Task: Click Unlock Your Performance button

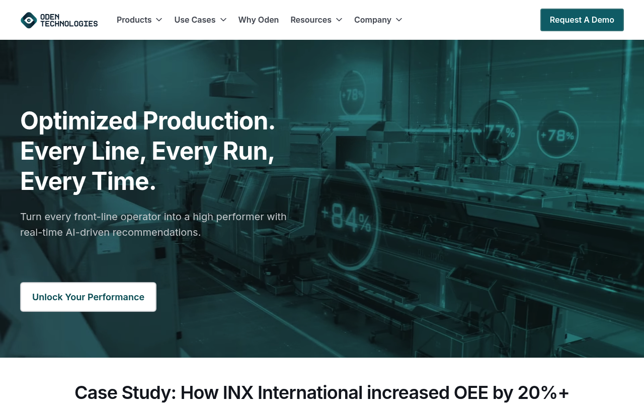Action: [88, 297]
